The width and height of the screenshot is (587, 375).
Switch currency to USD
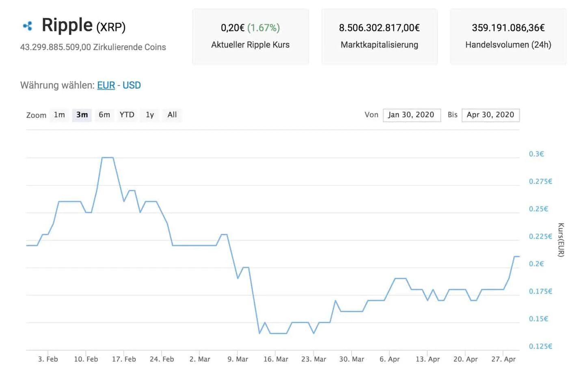pyautogui.click(x=132, y=85)
